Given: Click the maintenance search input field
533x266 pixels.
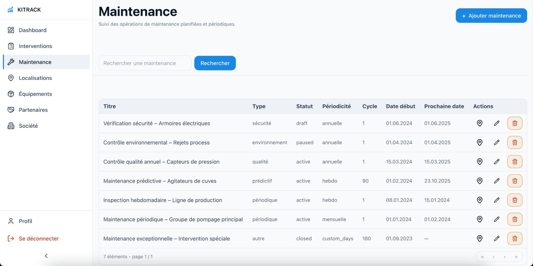Looking at the screenshot, I should click(x=145, y=63).
